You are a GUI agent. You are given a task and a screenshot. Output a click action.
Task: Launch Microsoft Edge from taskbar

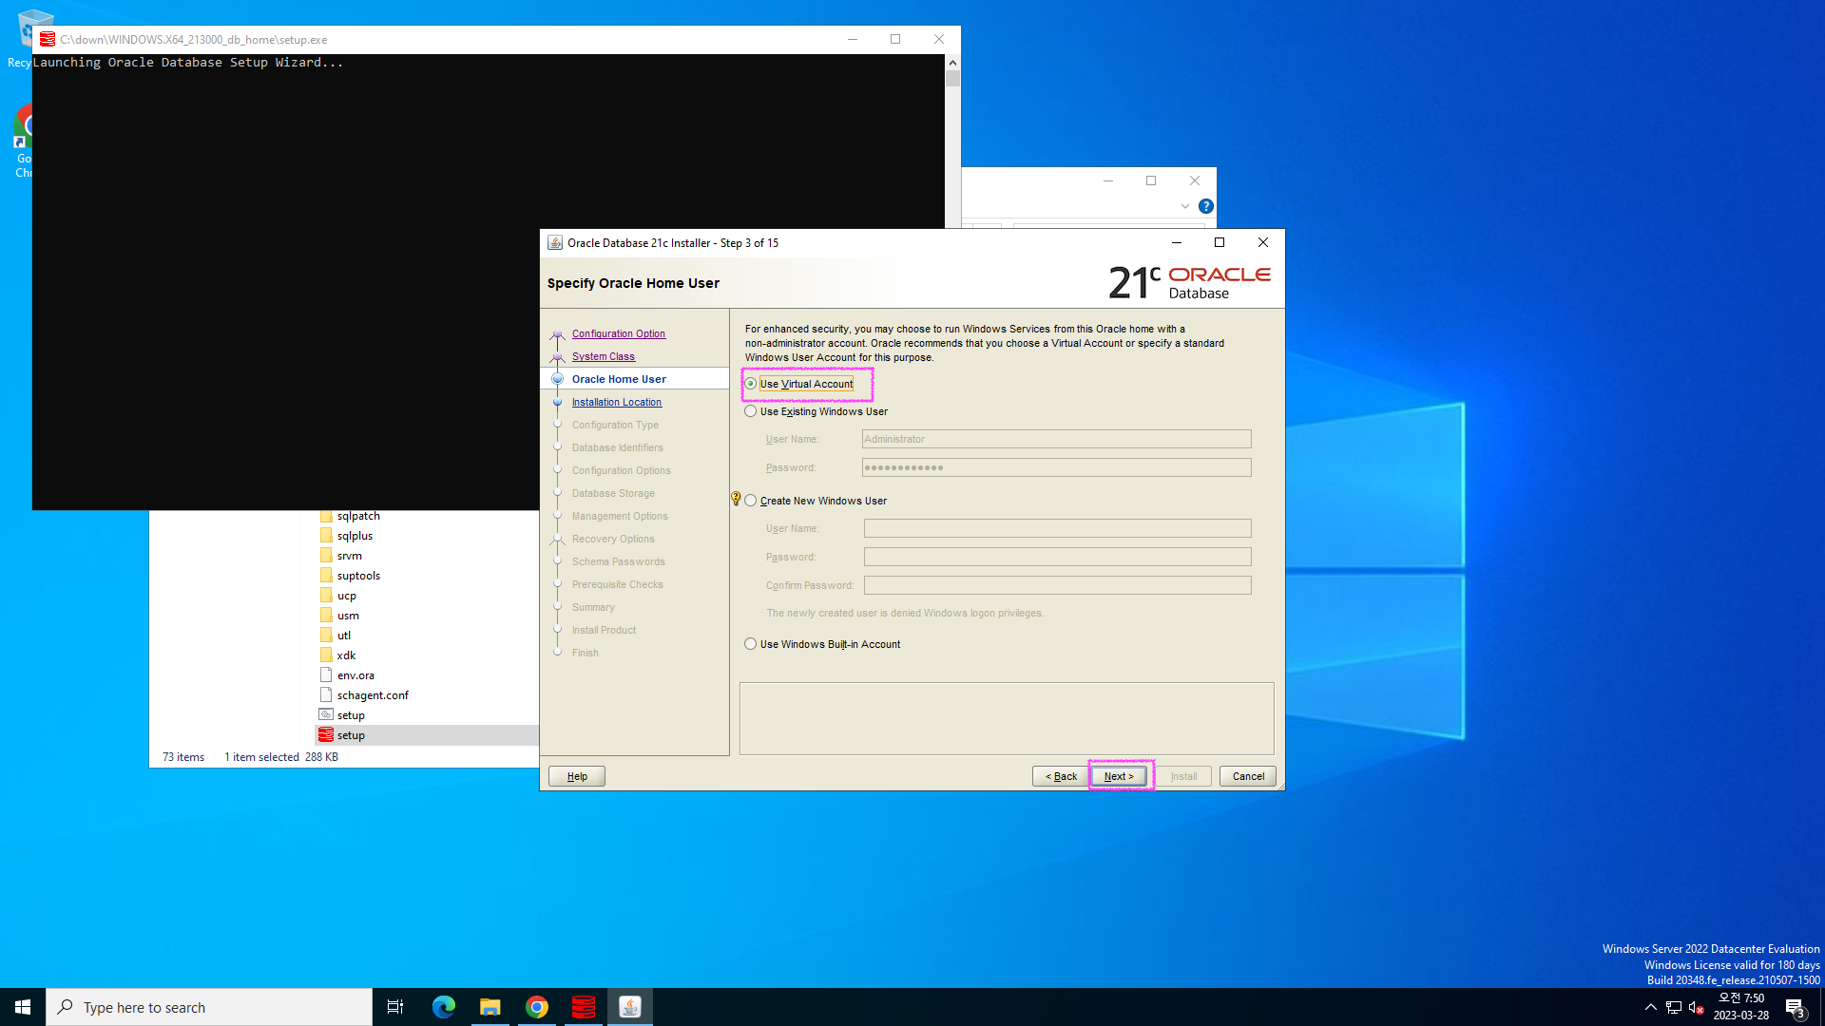pos(444,1007)
